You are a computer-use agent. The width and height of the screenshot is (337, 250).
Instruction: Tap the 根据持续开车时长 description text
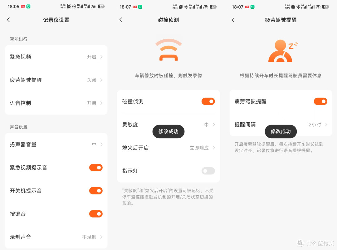click(281, 76)
